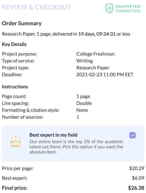
Task: Click the Formatting & citation style None value
Action: coord(82,110)
